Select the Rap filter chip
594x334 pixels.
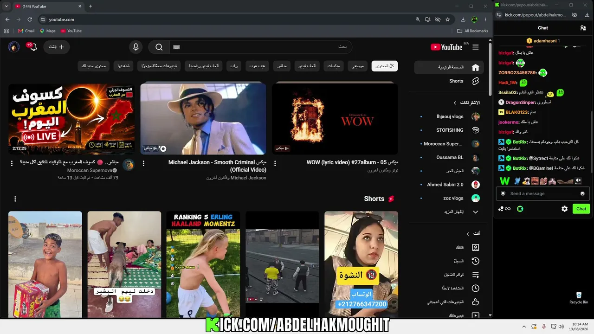234,66
